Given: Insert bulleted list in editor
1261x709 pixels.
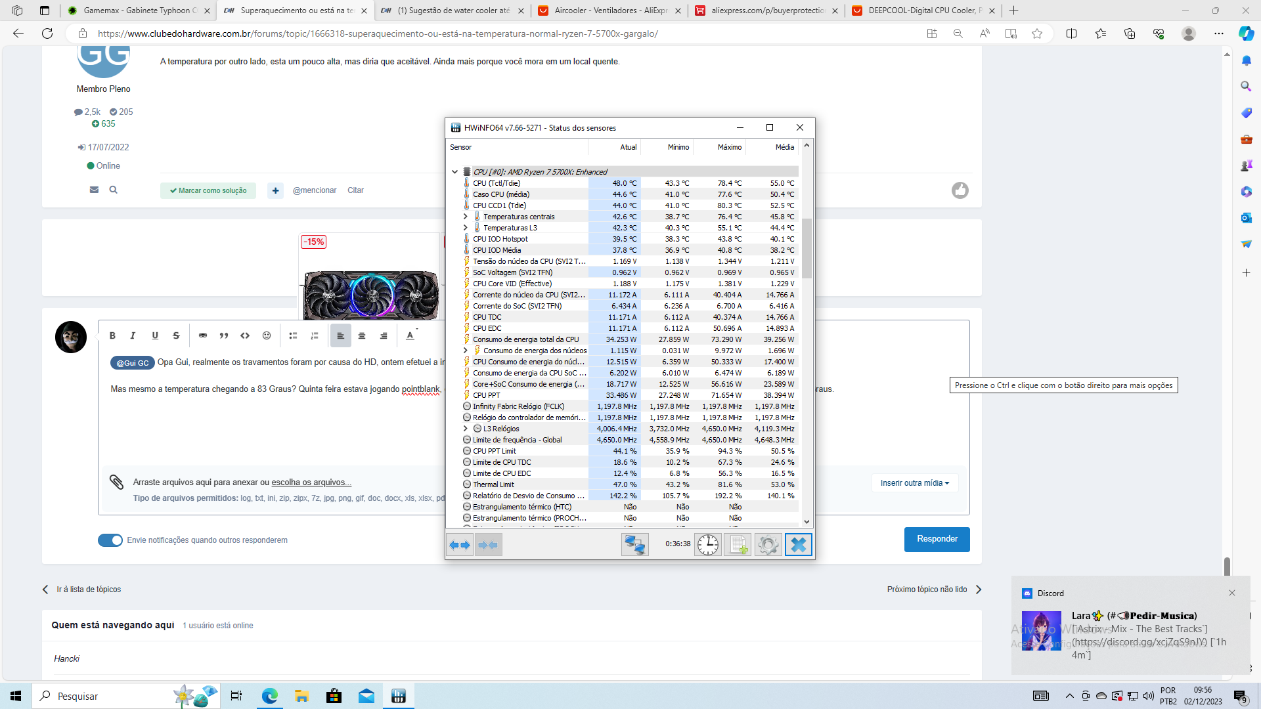Looking at the screenshot, I should 293,335.
